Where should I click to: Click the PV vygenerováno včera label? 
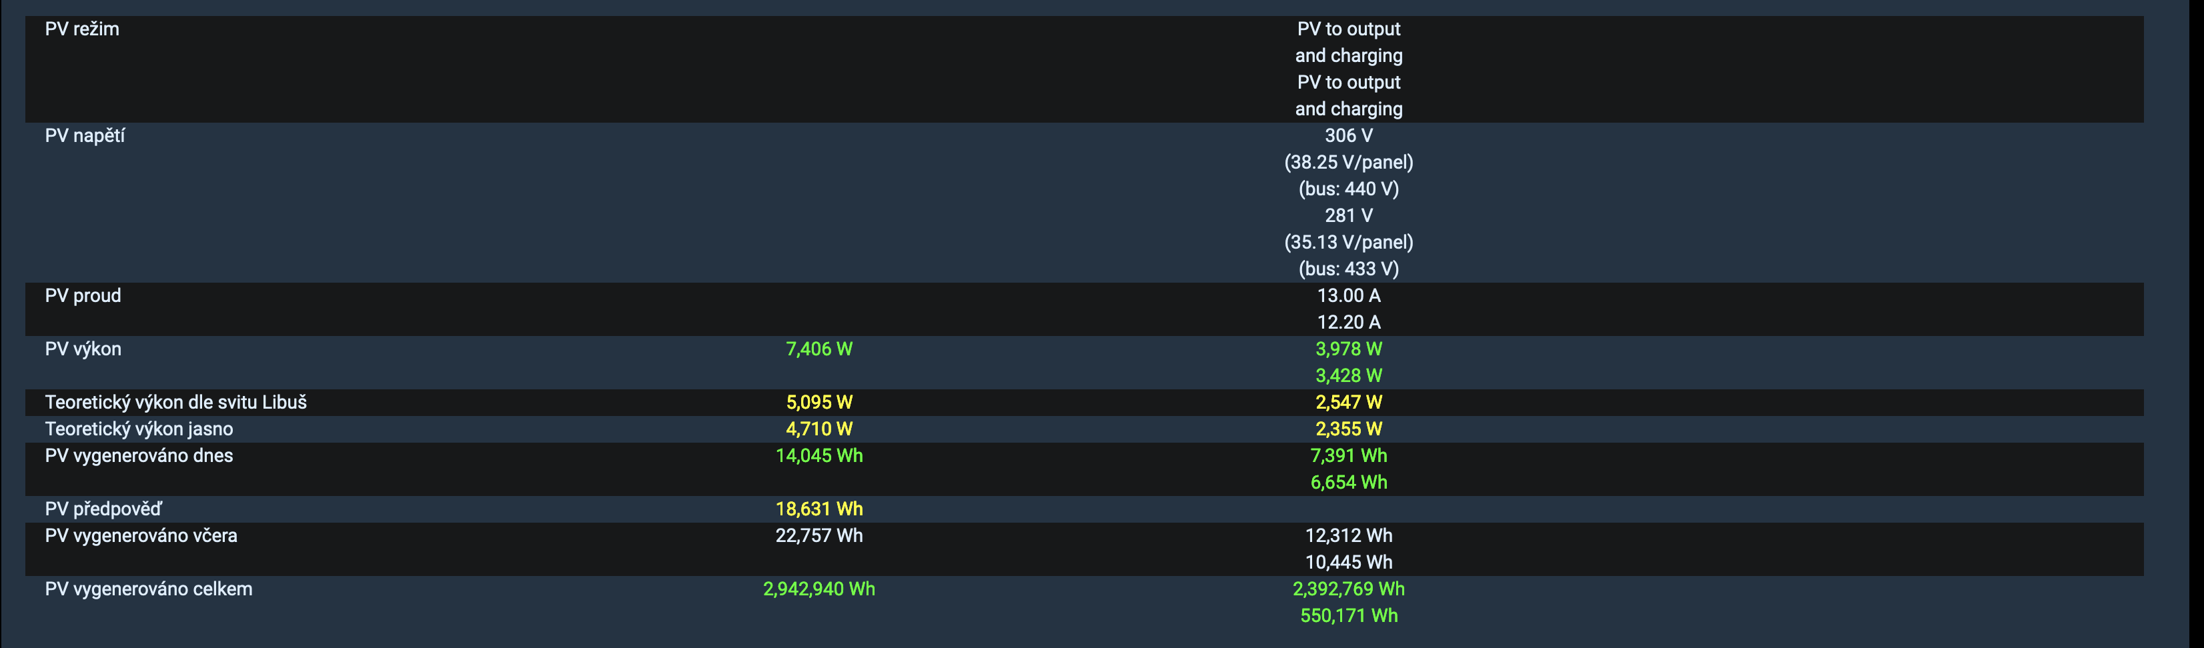point(141,536)
